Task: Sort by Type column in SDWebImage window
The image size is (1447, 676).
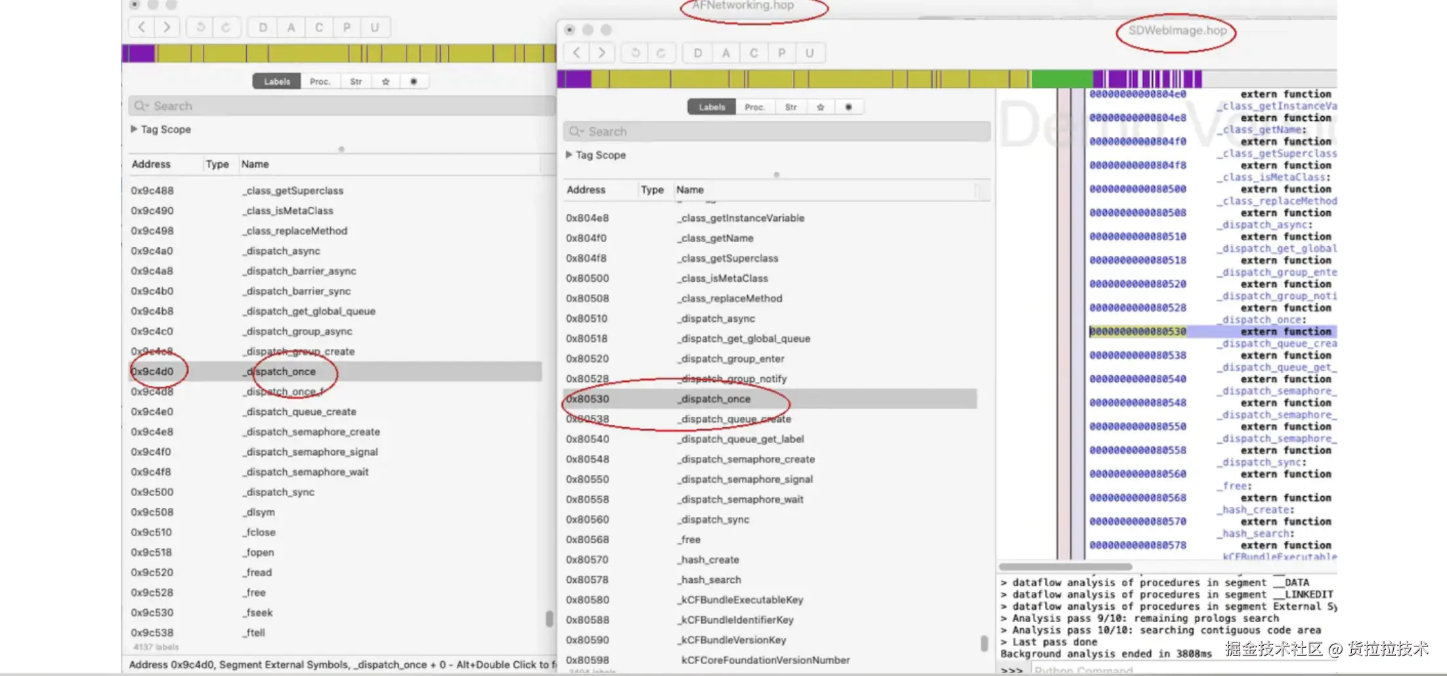Action: [x=655, y=190]
